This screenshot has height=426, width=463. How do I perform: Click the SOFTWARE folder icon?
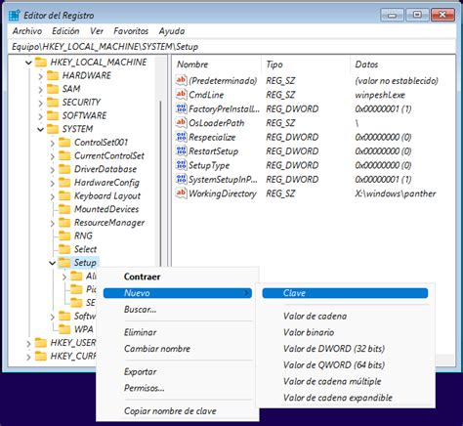coord(53,115)
